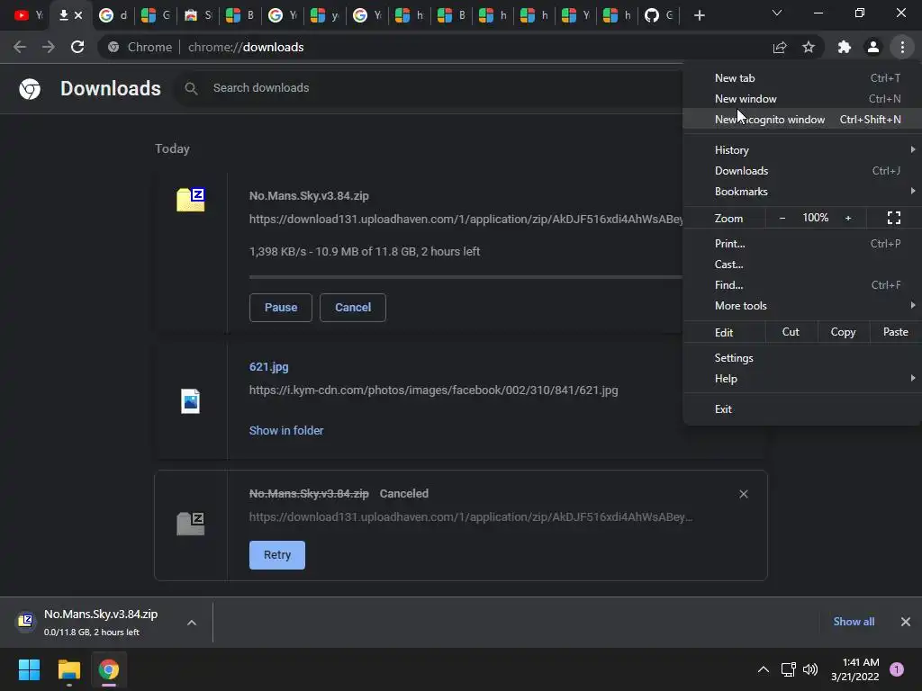
Task: Click the active download progress bar
Action: 466,277
